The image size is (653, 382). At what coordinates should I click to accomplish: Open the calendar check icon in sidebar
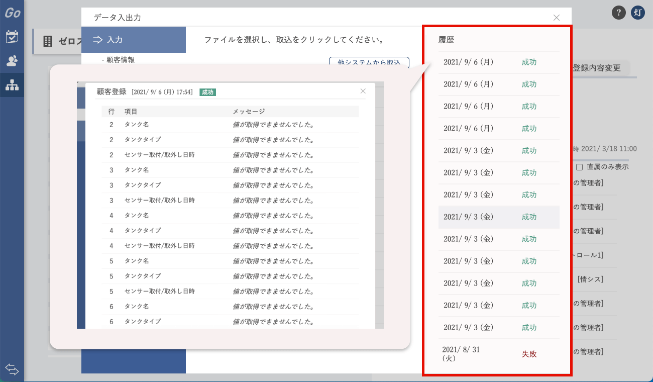click(12, 37)
